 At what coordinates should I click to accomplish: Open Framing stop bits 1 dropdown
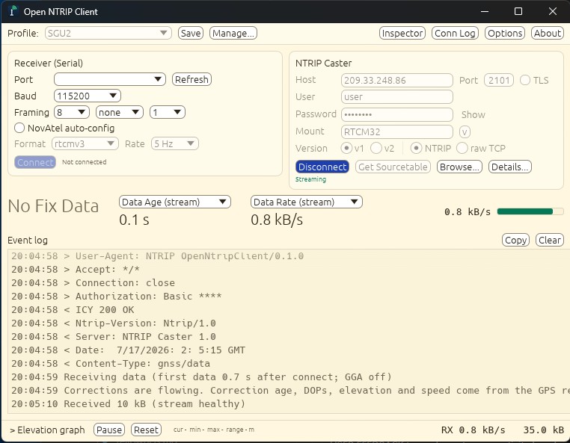168,112
